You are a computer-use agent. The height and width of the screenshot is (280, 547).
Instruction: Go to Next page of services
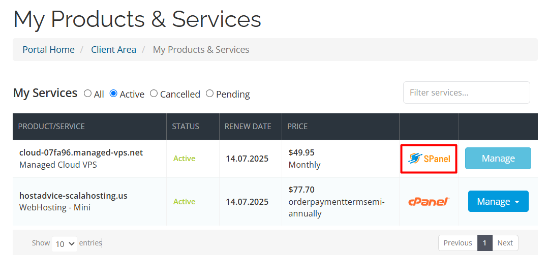pos(505,243)
